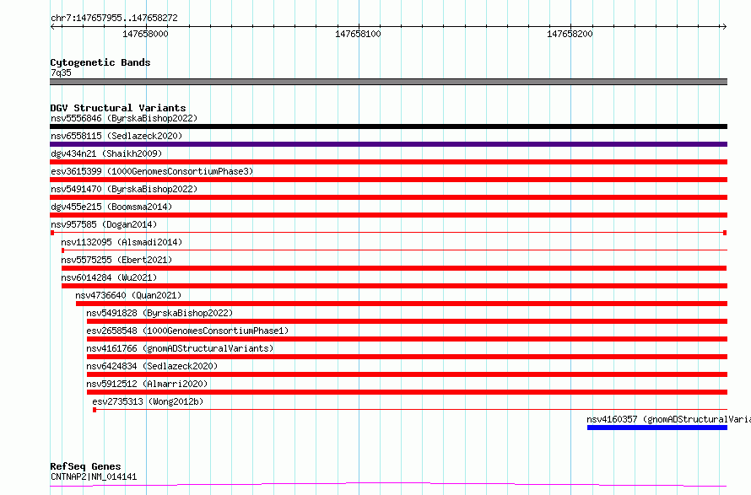Click ruler position 147658200
The height and width of the screenshot is (495, 751).
tap(570, 34)
